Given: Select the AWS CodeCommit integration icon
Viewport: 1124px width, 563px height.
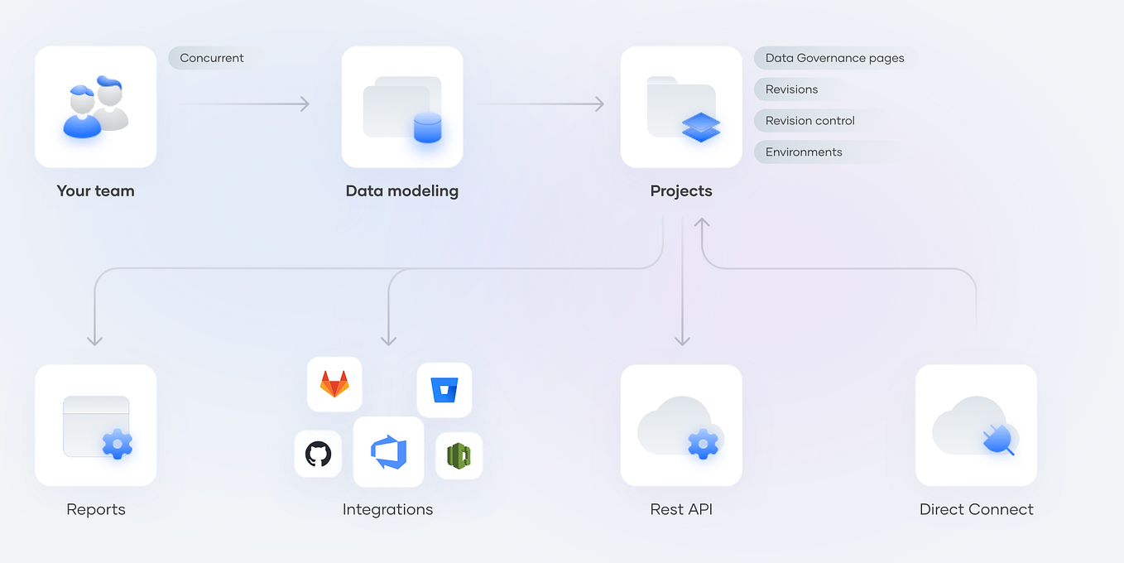Looking at the screenshot, I should coord(459,455).
